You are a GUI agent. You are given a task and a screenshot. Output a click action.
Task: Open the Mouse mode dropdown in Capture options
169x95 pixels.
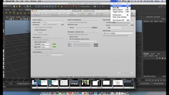(x=53, y=22)
